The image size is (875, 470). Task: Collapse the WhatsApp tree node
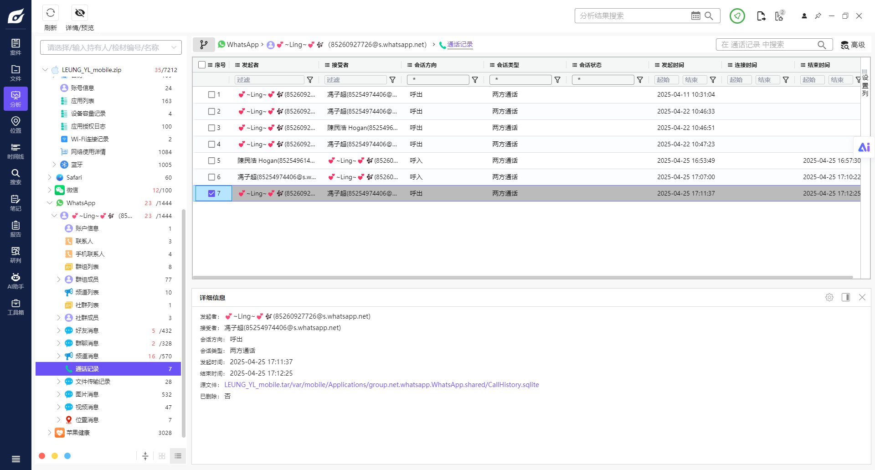(x=50, y=203)
